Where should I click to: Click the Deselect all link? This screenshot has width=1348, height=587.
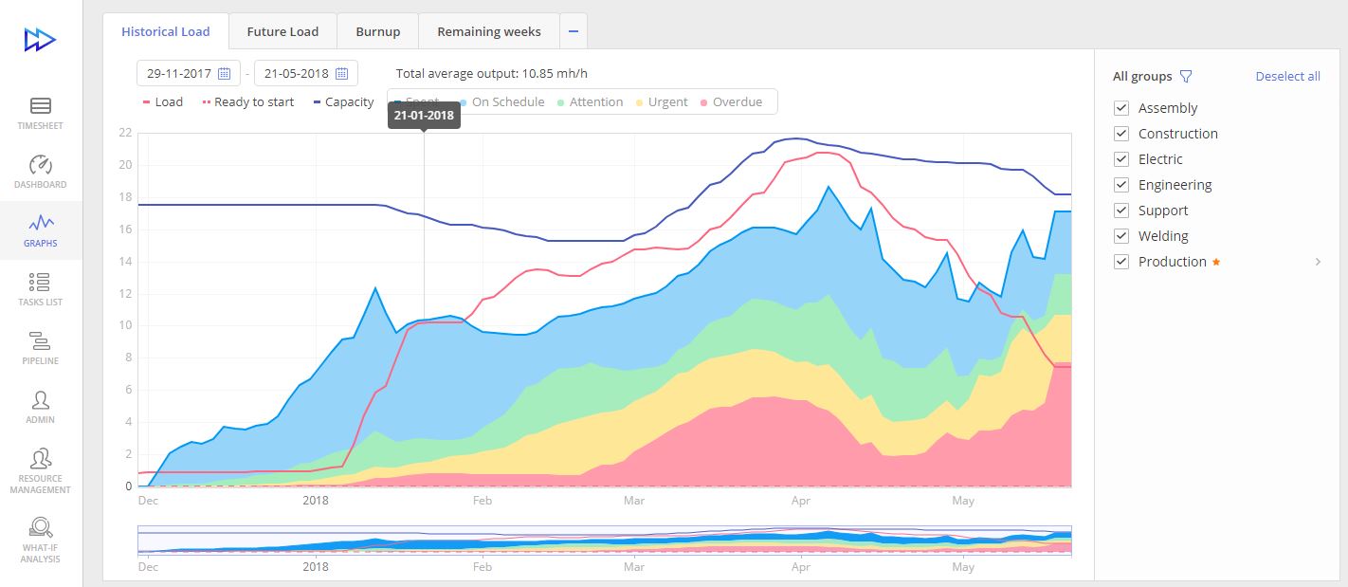(x=1287, y=75)
